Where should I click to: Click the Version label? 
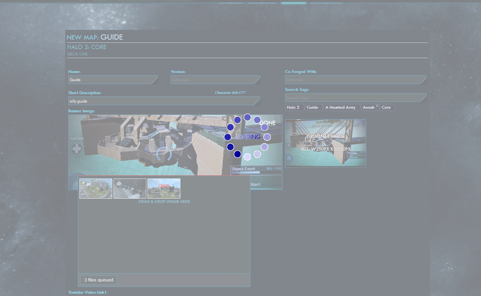pos(178,72)
